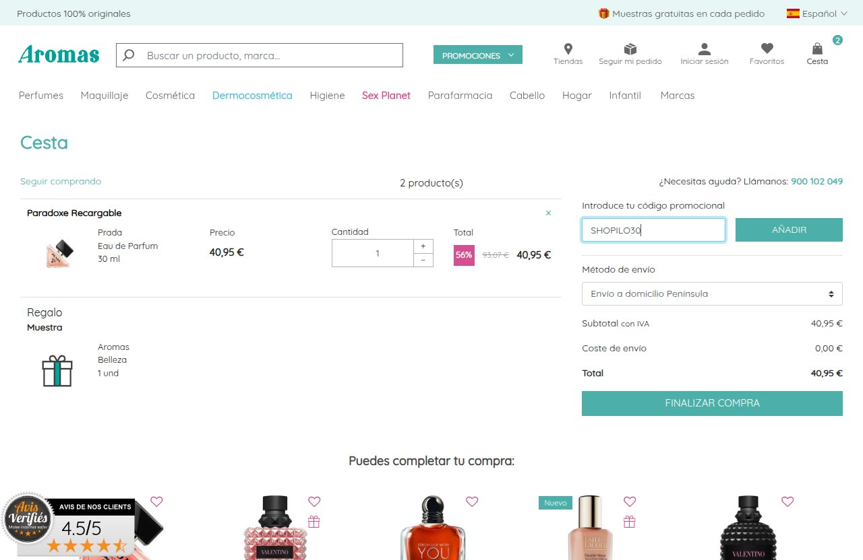Click the Nuevo badge on Estée Lauder
The height and width of the screenshot is (560, 863).
pyautogui.click(x=556, y=503)
